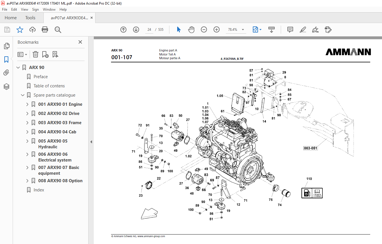This screenshot has height=244, width=382.
Task: Close the avP07at document tab
Action: click(x=91, y=18)
